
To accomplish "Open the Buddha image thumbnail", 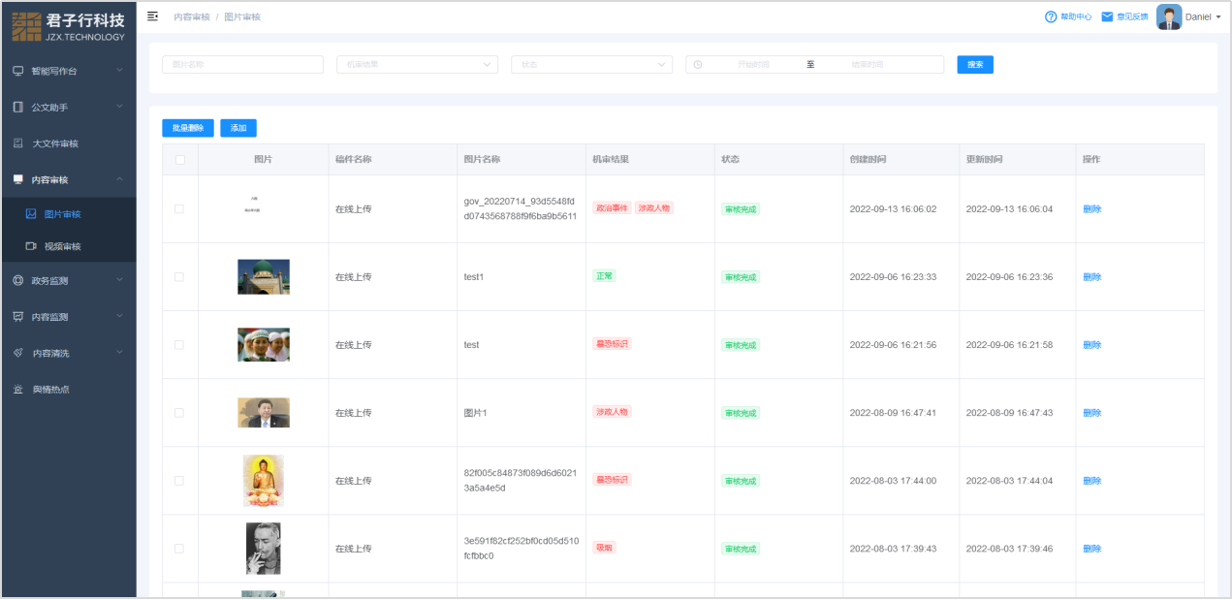I will point(264,481).
